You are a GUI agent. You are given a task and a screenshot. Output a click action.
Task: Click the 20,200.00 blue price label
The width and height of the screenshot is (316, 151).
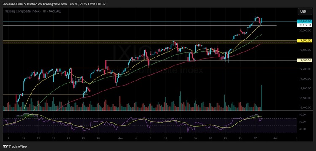click(x=304, y=21)
